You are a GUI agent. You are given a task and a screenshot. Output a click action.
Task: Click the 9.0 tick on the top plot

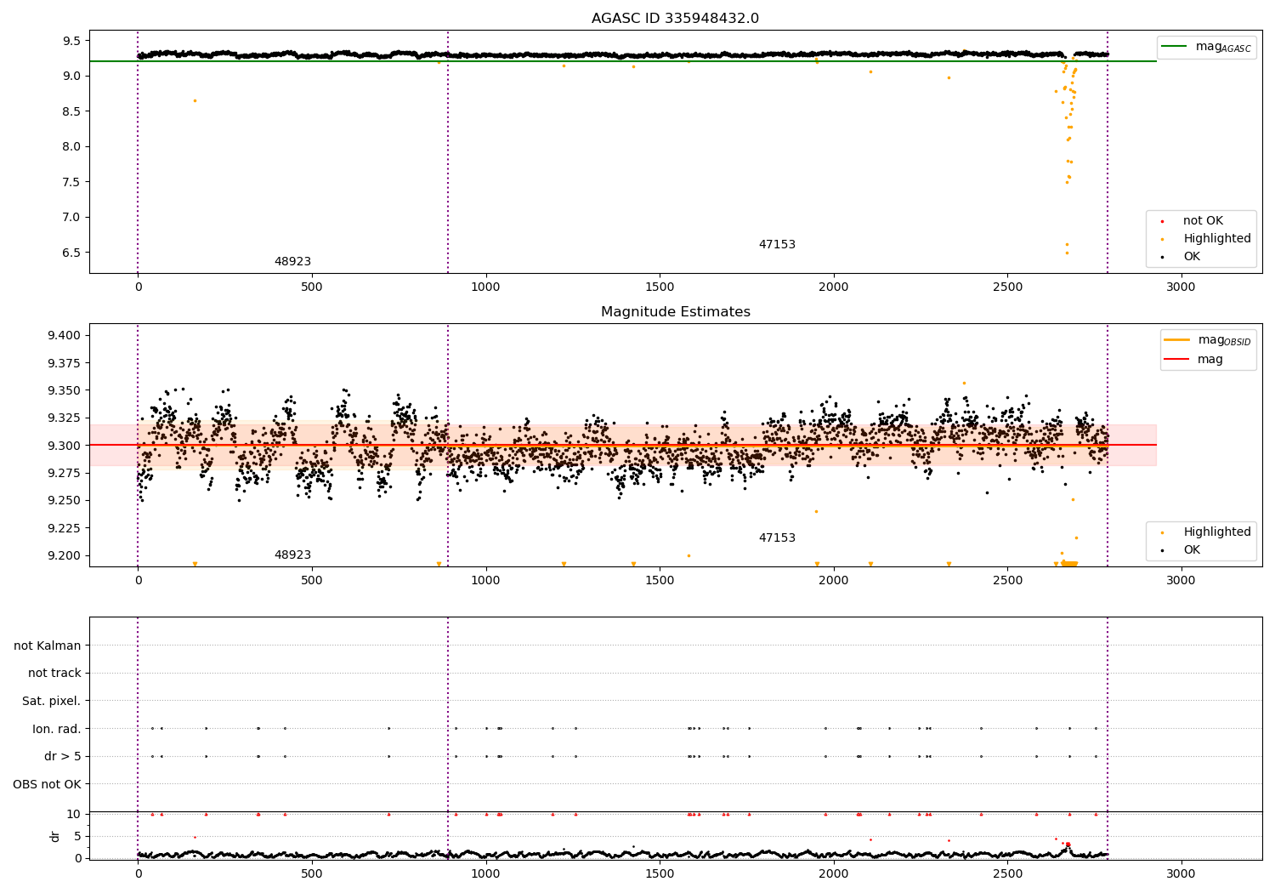point(71,77)
